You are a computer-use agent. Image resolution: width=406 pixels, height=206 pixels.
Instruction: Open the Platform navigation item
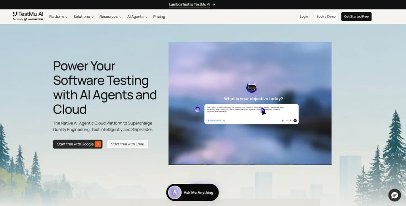click(58, 17)
